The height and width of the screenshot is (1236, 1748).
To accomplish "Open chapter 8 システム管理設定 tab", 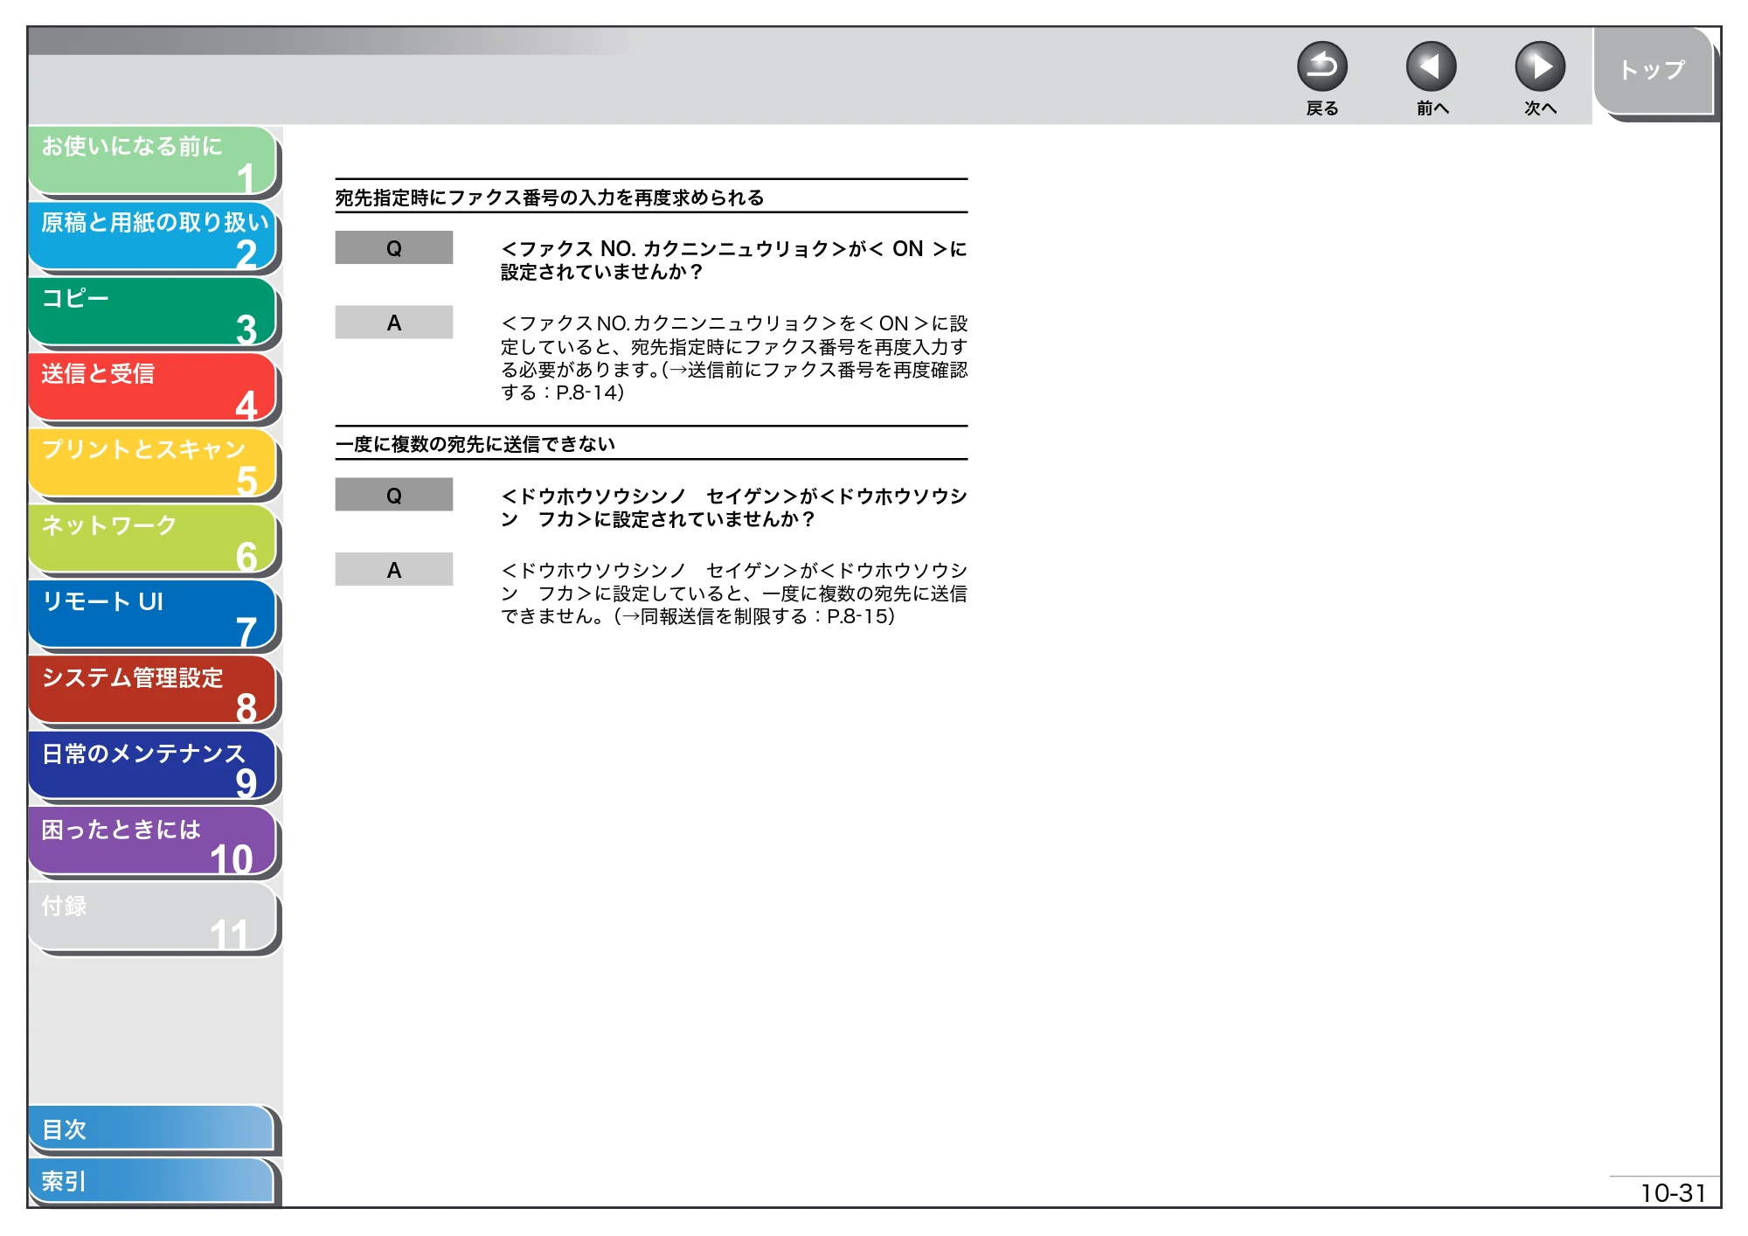I will [x=153, y=691].
